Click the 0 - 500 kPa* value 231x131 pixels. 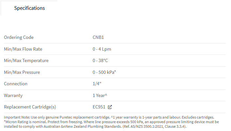(x=104, y=72)
